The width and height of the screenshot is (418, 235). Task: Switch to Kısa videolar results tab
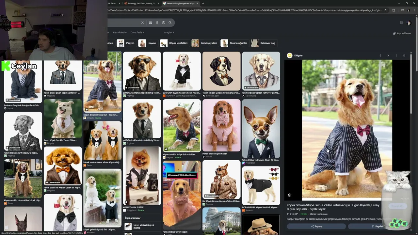(120, 33)
